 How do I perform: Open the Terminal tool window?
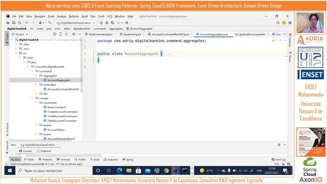tap(63, 159)
